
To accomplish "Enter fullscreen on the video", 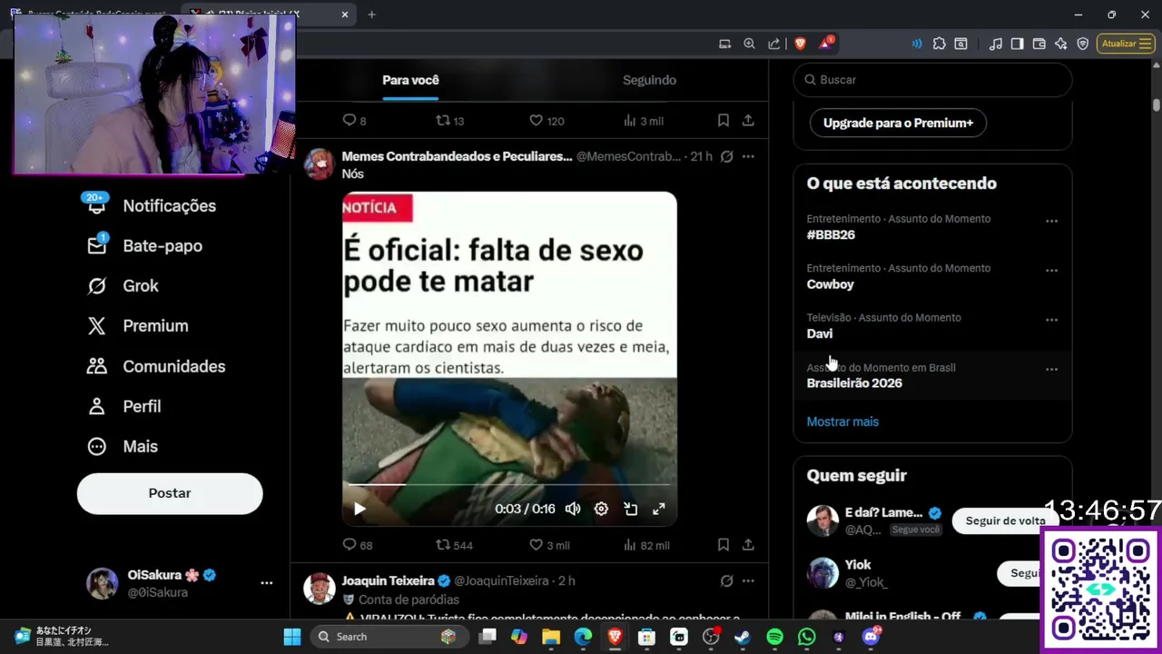I will coord(659,509).
